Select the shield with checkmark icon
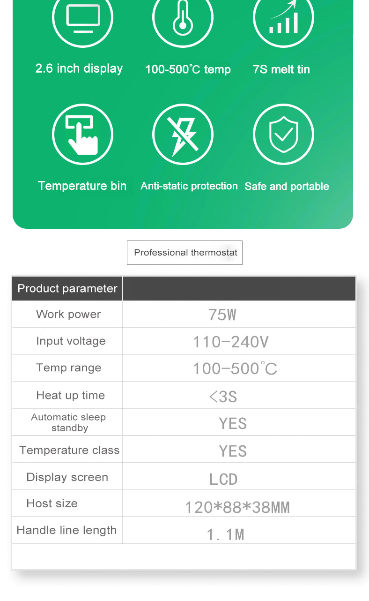369x601 pixels. 283,135
